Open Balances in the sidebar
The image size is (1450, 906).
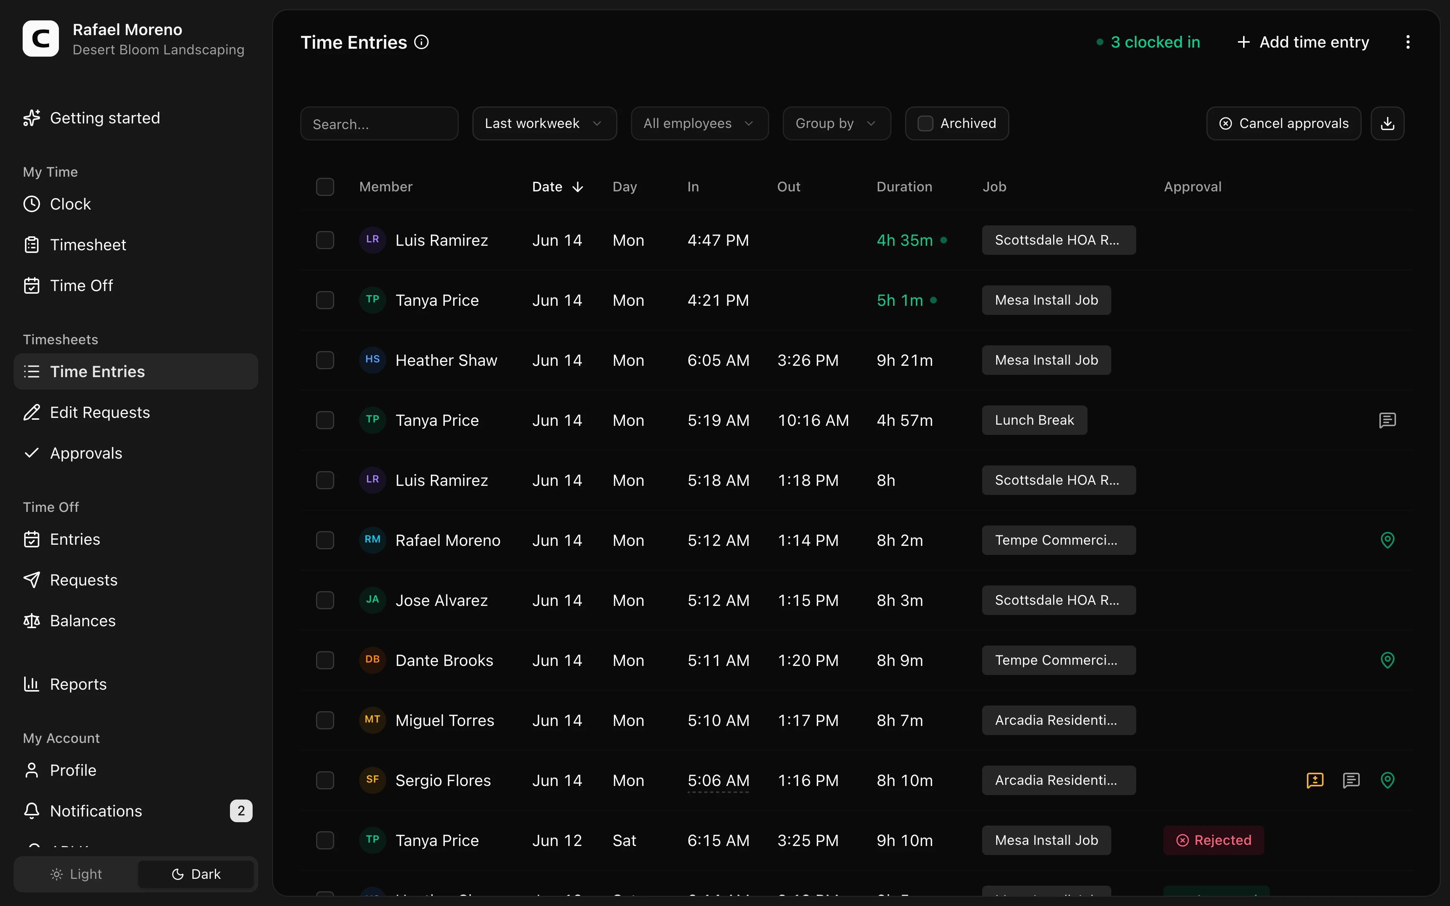click(x=136, y=621)
